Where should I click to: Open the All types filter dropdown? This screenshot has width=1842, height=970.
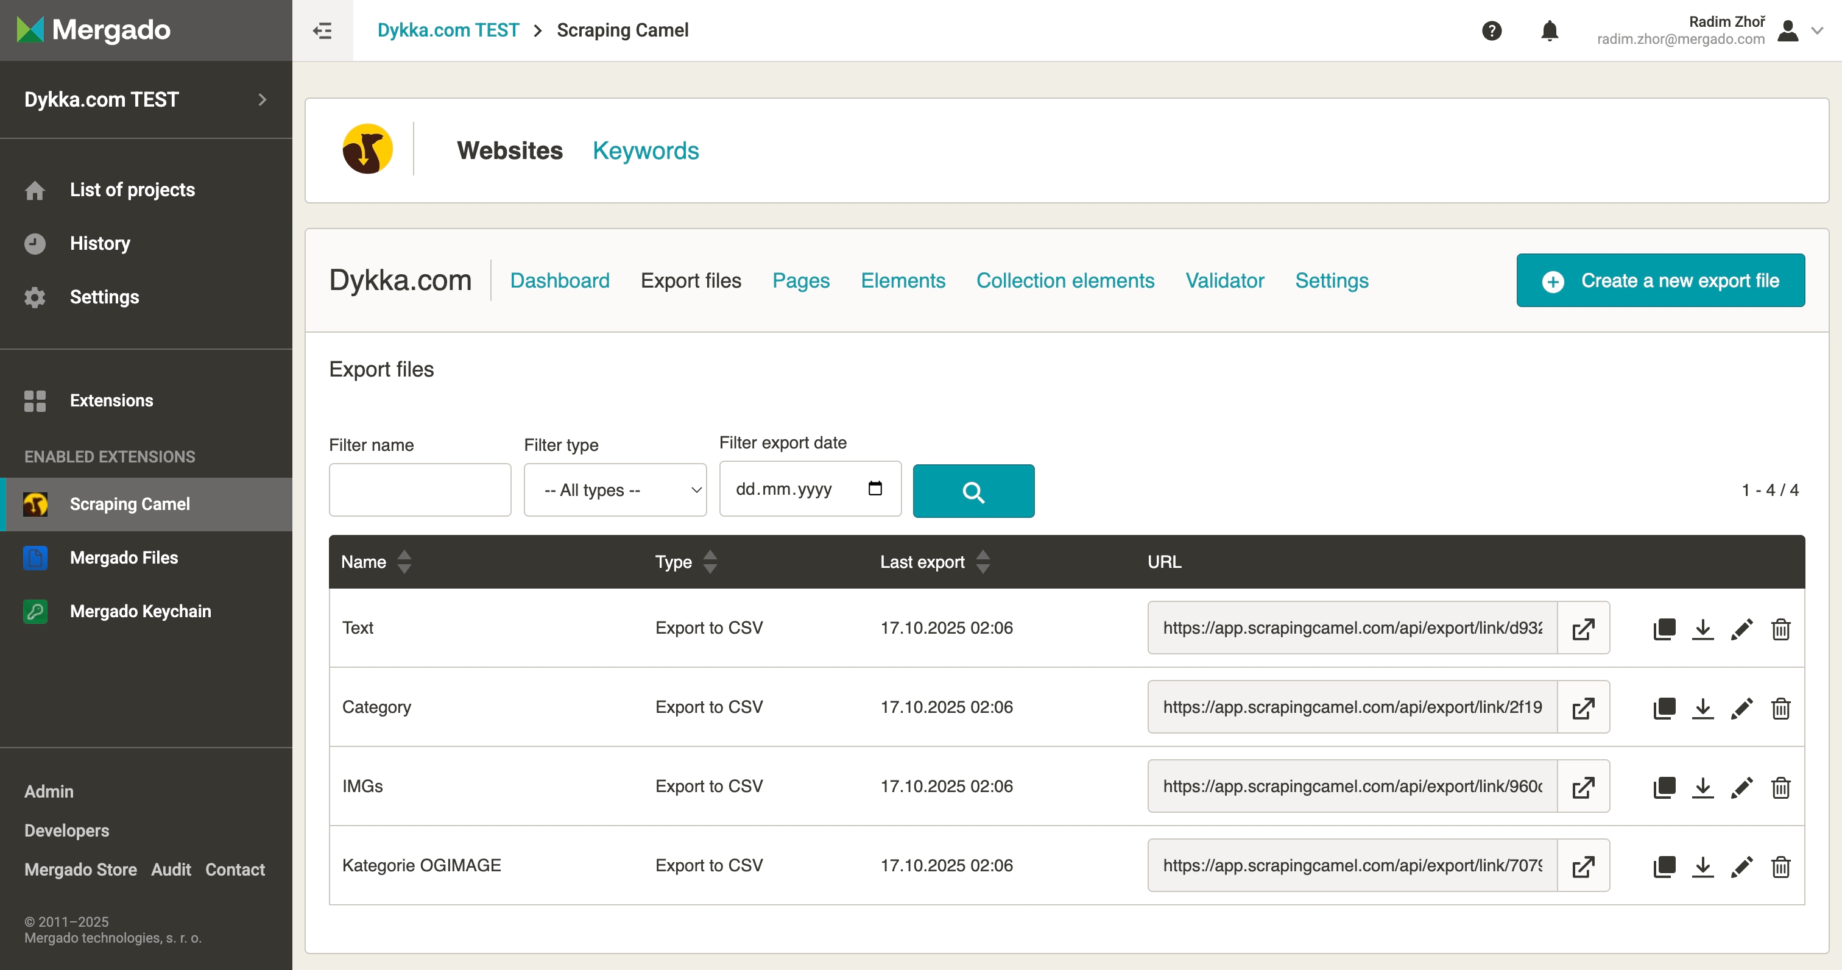(615, 490)
